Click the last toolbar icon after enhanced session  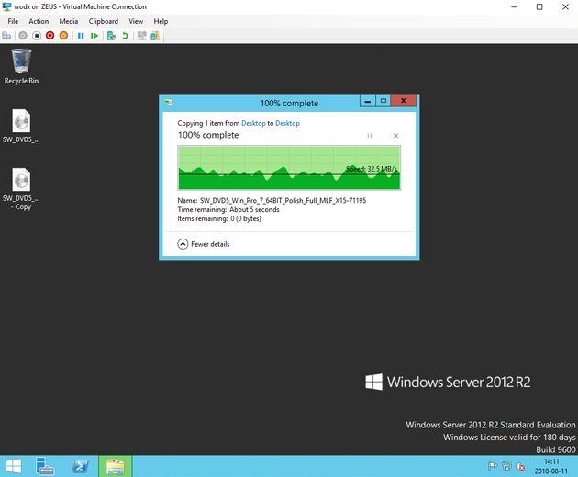click(155, 36)
